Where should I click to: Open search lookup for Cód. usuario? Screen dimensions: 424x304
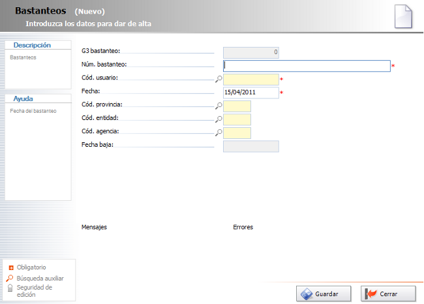click(x=219, y=79)
